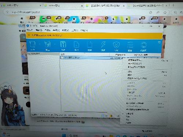Viewport: 183px width, 137px height.
Task: Expand the dropdown arrow beside the Open toolbar icon
Action: [x=40, y=44]
